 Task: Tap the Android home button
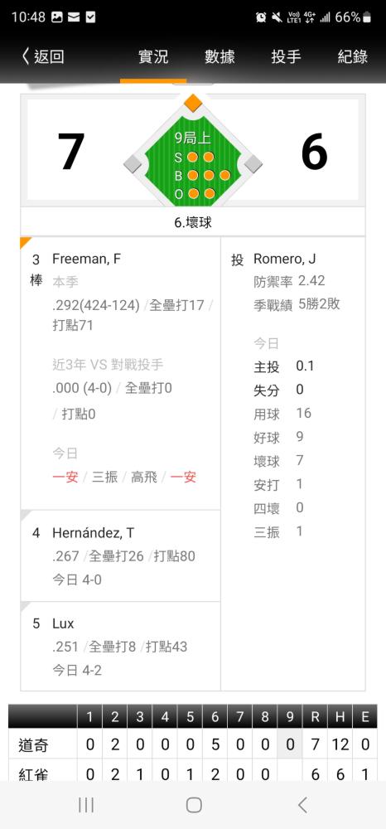point(194,805)
